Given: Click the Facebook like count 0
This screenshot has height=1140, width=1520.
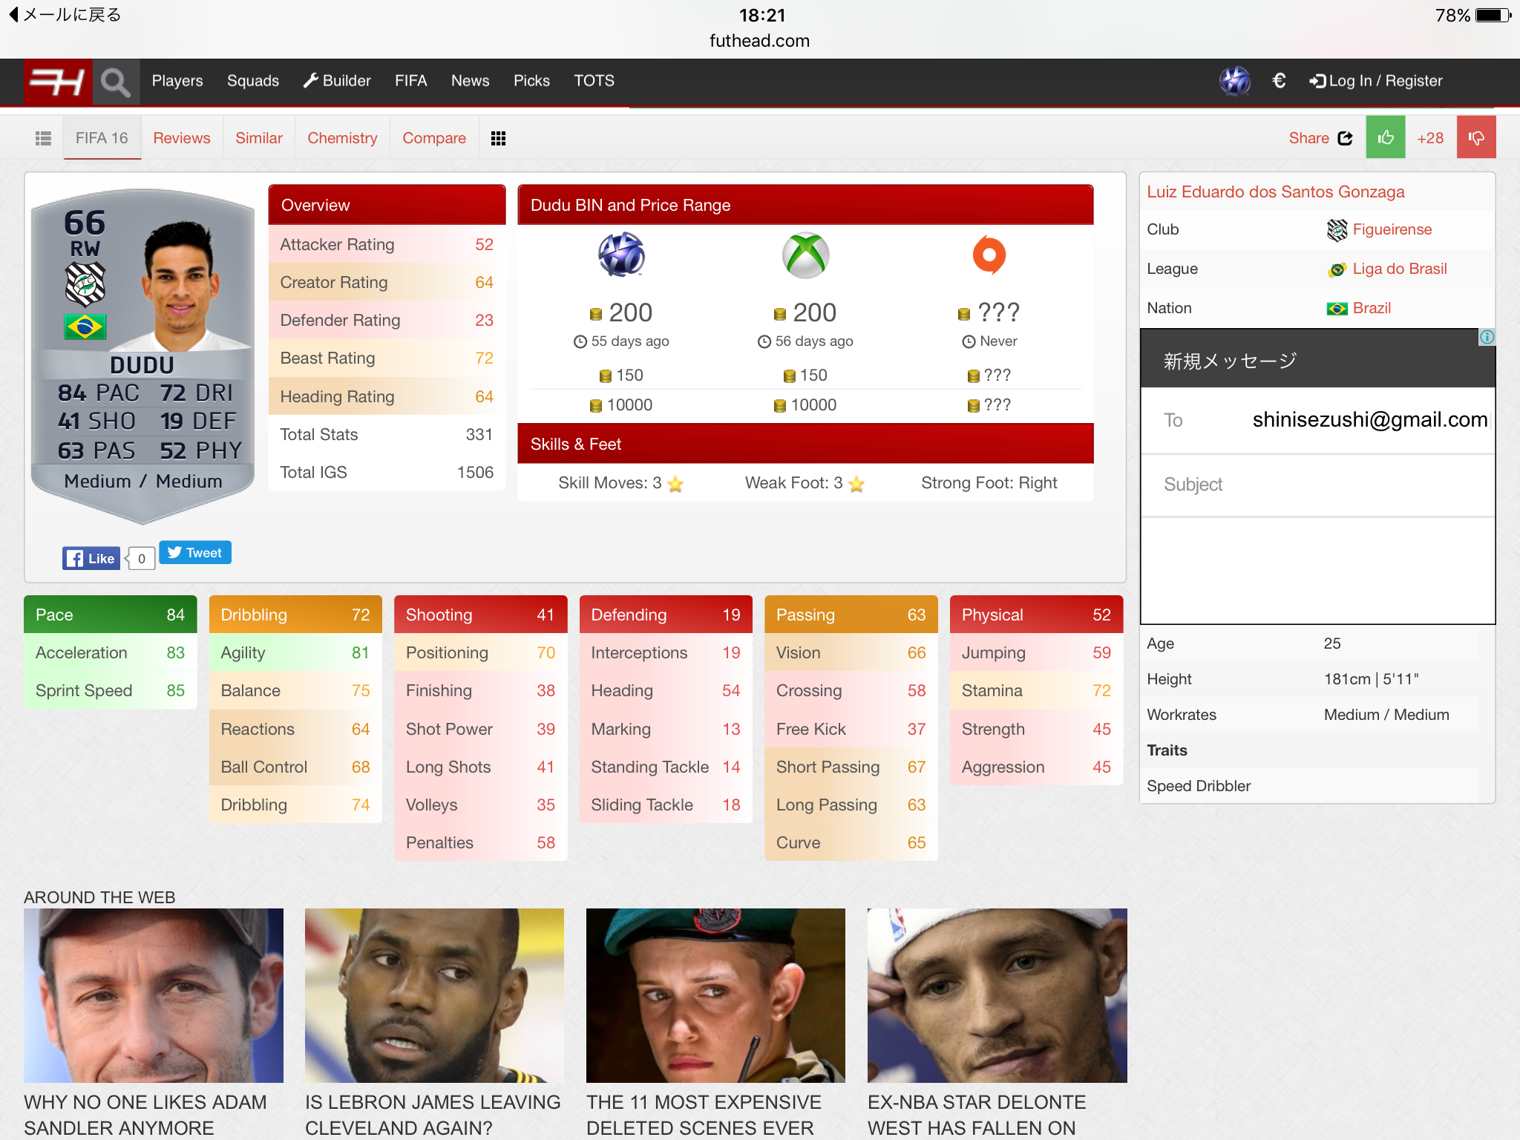Looking at the screenshot, I should (x=141, y=558).
